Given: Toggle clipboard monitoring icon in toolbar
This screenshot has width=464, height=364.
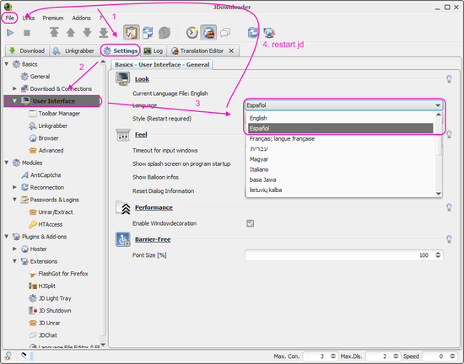Looking at the screenshot, I should click(x=131, y=33).
